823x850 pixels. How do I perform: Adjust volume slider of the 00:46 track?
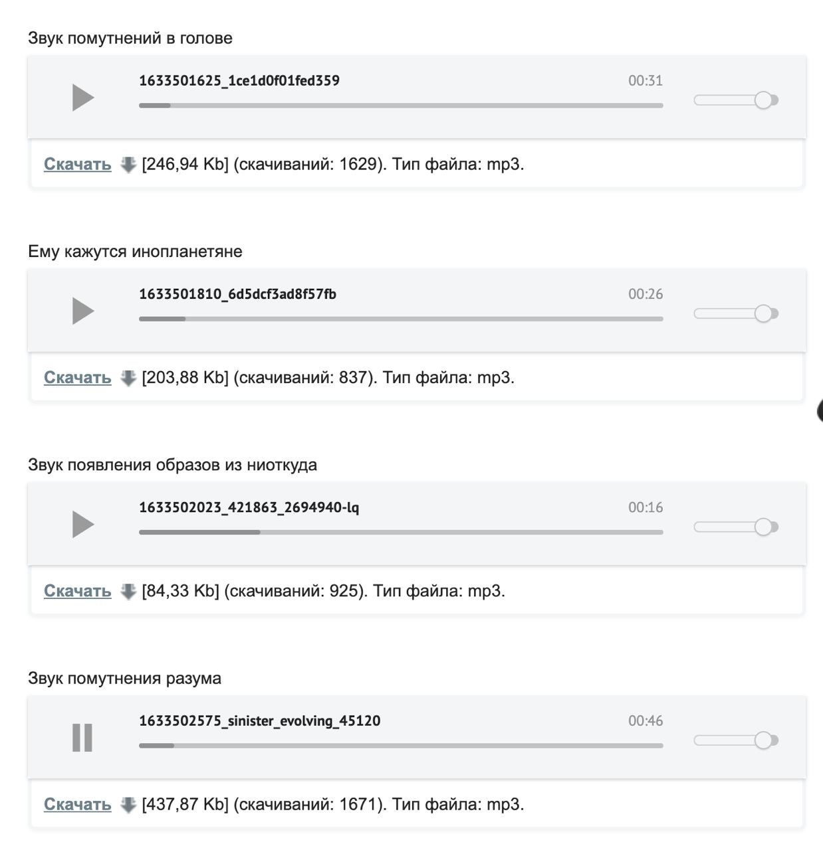click(736, 740)
